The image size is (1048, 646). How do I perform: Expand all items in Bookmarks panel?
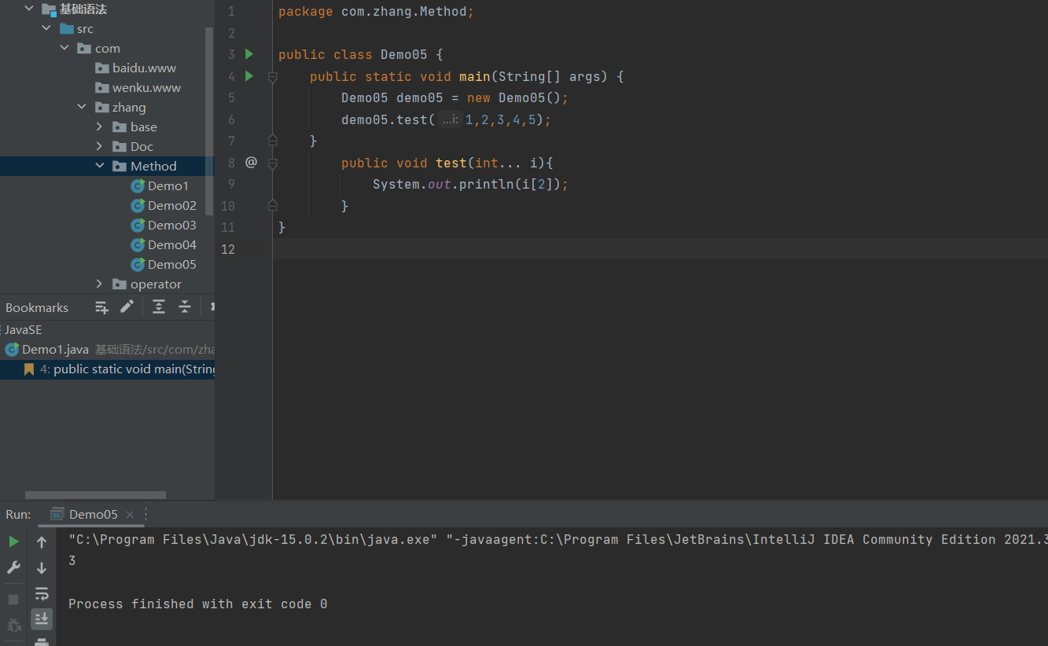click(x=159, y=306)
